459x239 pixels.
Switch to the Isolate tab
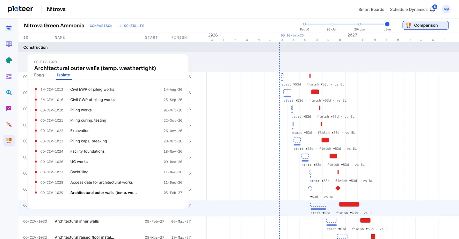(63, 75)
